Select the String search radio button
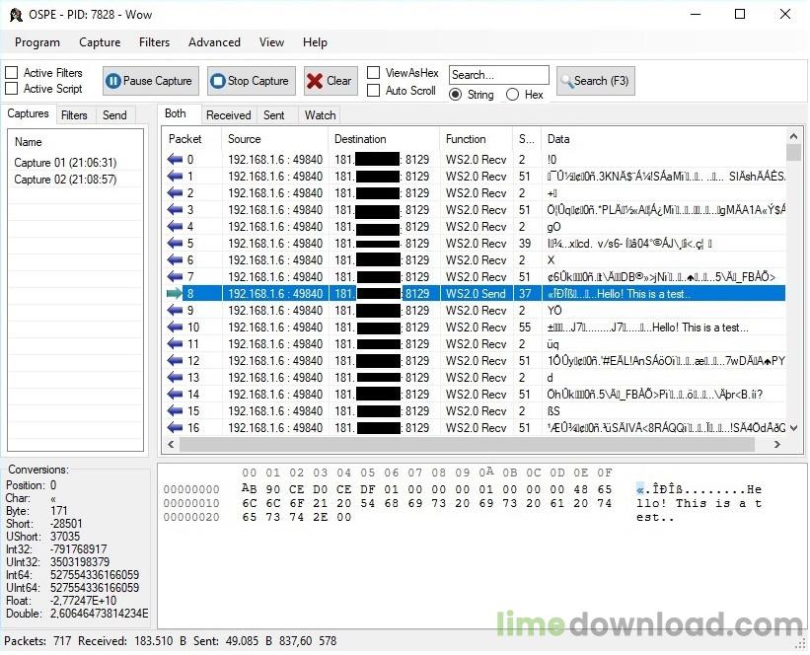The image size is (810, 655). coord(455,95)
